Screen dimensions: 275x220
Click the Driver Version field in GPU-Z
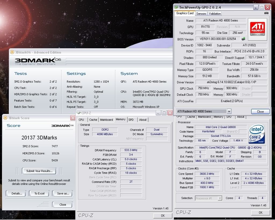(x=231, y=82)
